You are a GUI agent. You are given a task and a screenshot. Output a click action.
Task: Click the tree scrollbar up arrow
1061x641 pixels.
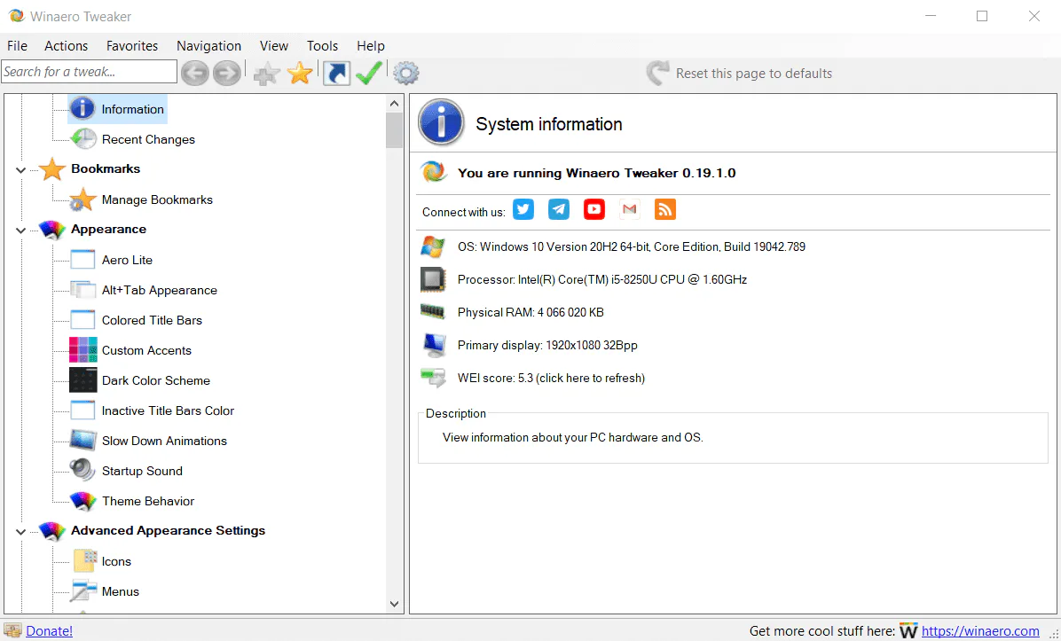395,104
